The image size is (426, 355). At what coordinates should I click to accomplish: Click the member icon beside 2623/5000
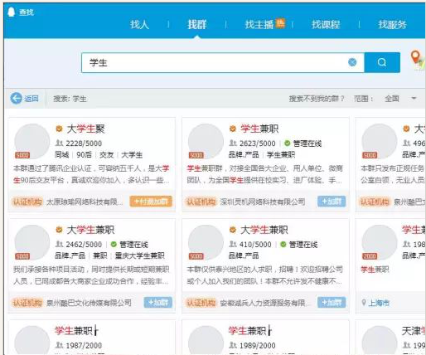tap(233, 143)
